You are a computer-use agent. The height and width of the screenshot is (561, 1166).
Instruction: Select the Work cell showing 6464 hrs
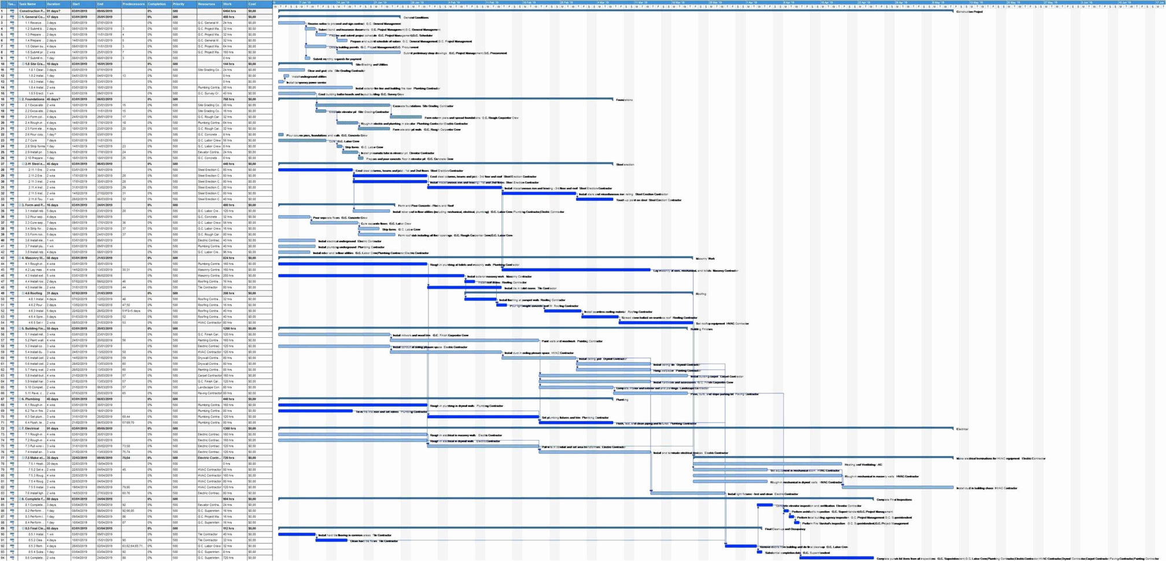(x=231, y=10)
